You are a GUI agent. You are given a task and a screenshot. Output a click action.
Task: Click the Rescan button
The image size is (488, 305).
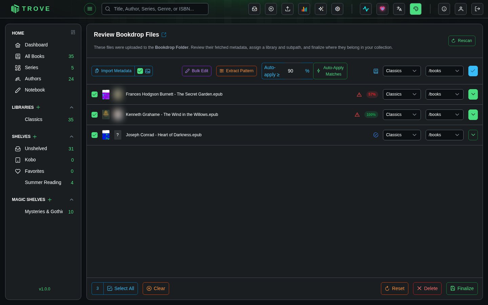(462, 41)
